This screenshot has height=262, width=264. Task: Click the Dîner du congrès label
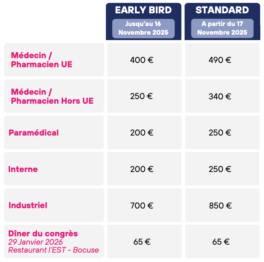pos(43,233)
